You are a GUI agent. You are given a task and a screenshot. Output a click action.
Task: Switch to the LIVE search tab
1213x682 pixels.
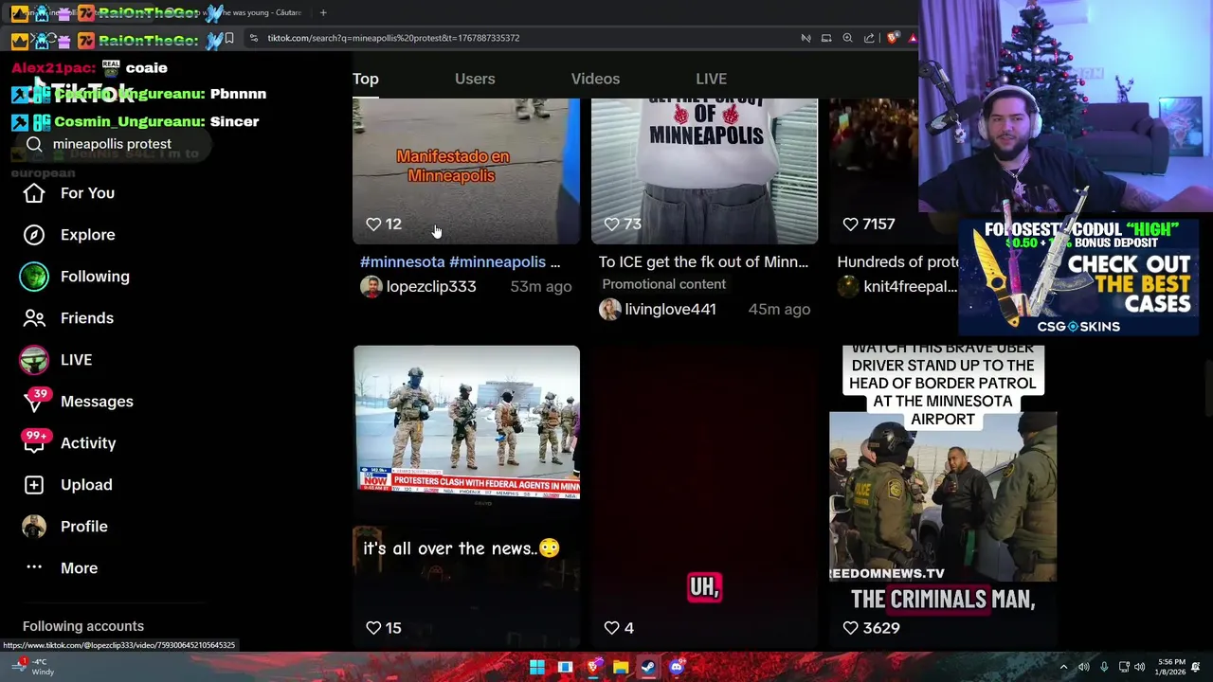[711, 79]
